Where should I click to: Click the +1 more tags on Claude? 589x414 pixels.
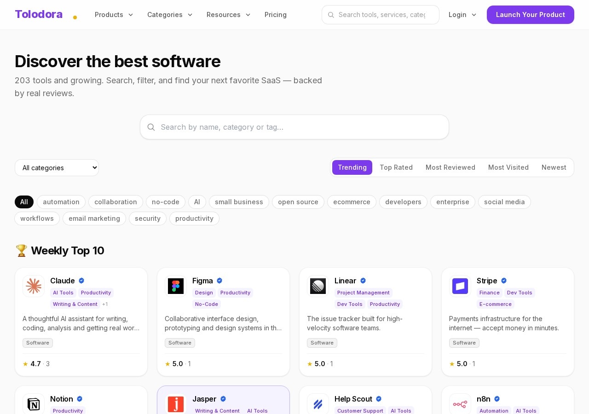[x=105, y=304]
